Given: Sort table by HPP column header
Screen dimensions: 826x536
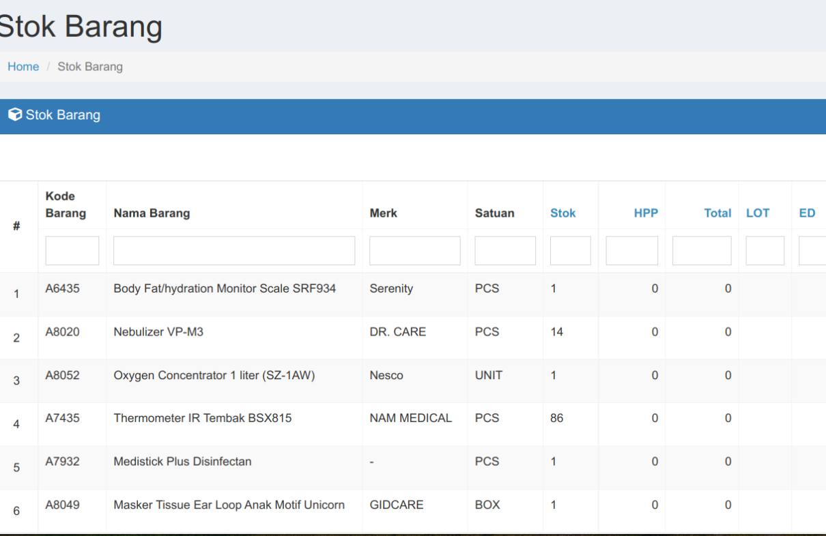Looking at the screenshot, I should point(645,213).
